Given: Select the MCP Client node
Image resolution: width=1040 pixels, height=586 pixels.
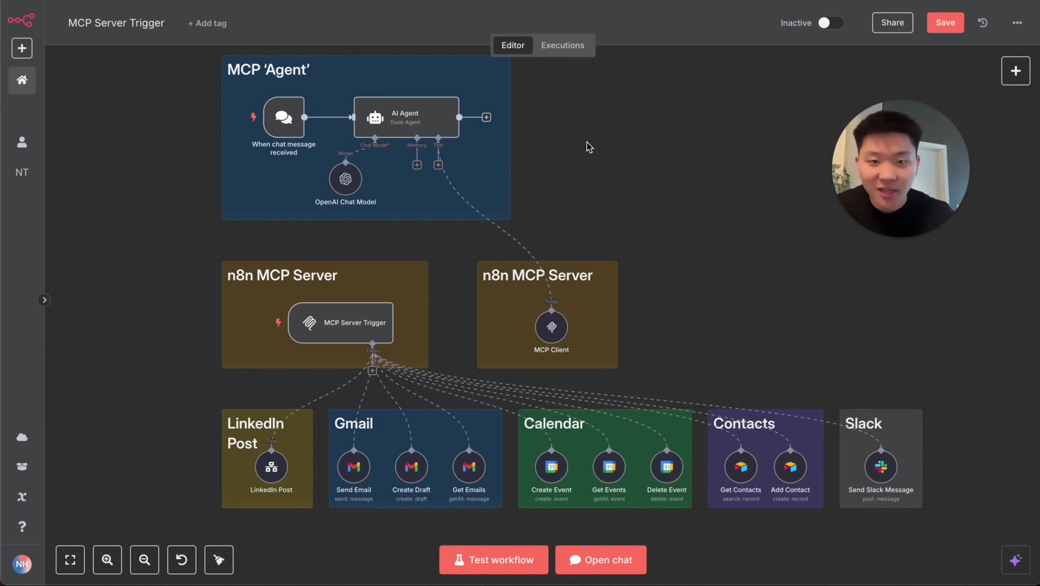Looking at the screenshot, I should (551, 327).
